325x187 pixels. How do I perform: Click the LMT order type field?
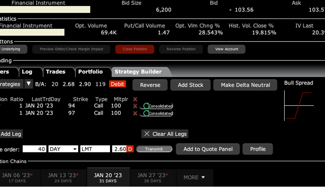[x=95, y=149]
